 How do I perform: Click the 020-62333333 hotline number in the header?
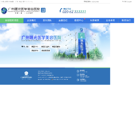pos(74,12)
